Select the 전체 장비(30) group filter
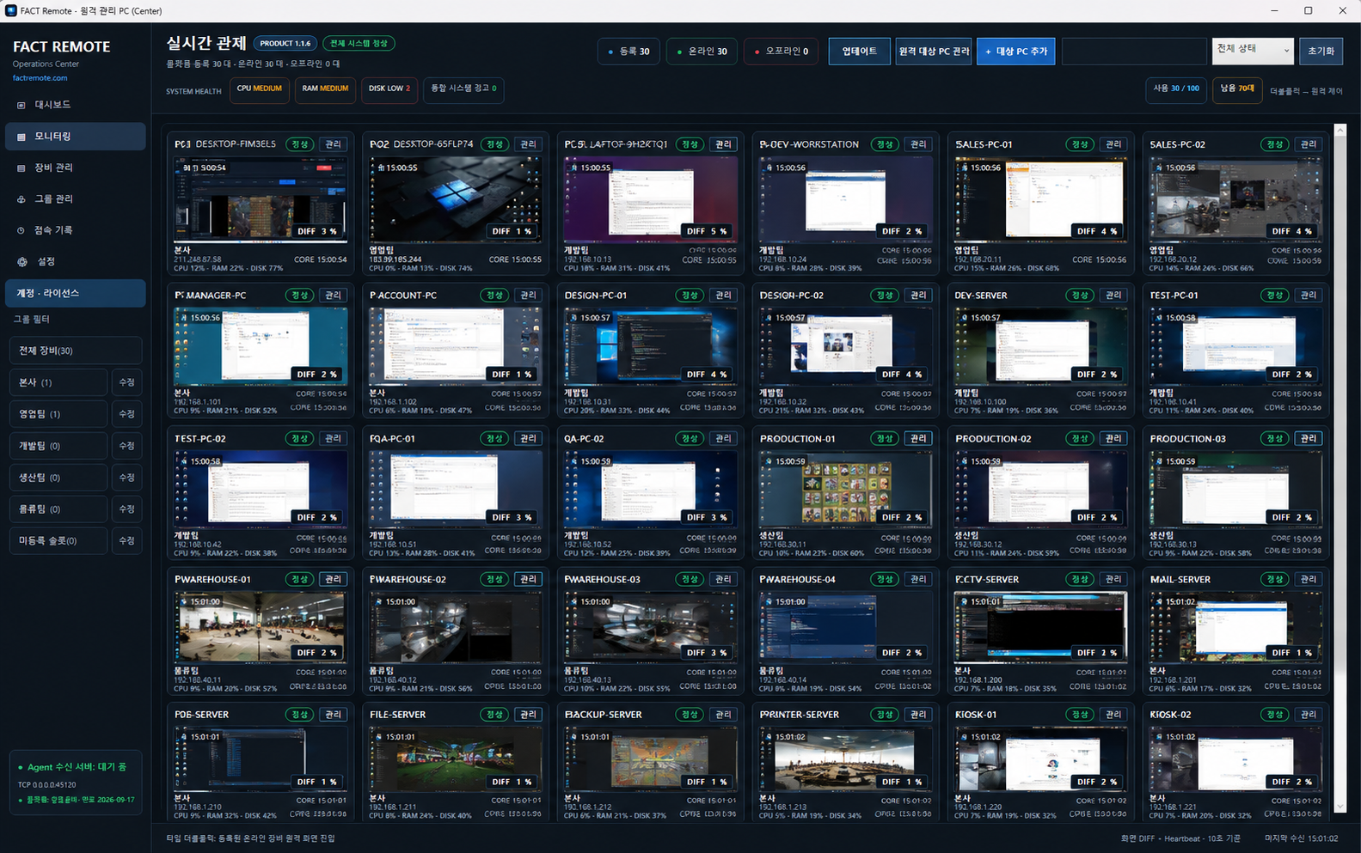The image size is (1361, 853). click(75, 350)
